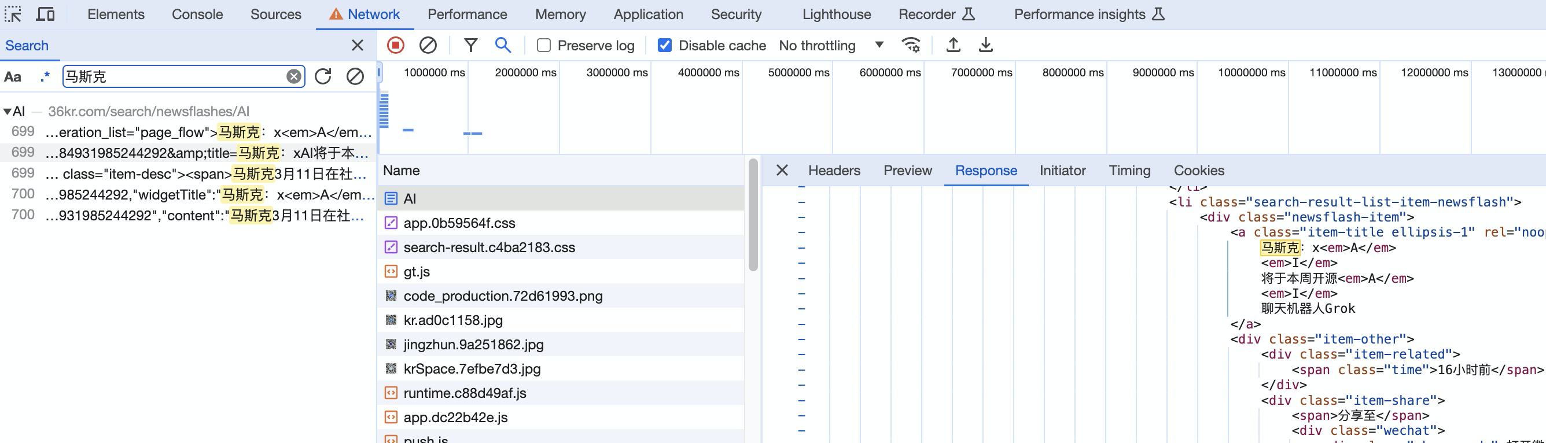Toggle match case Aa option
Viewport: 1546px width, 443px height.
[13, 76]
